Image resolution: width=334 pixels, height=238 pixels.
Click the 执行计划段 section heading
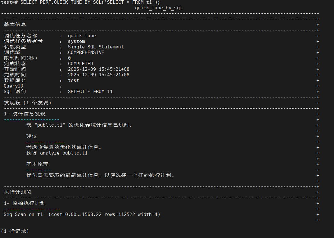18,192
